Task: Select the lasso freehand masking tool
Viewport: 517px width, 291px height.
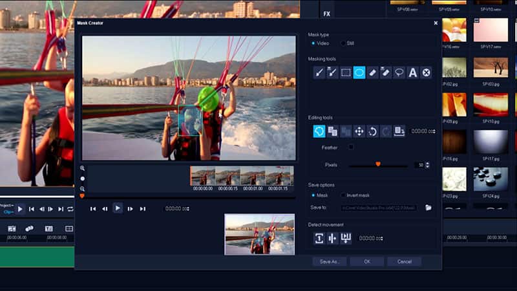Action: click(x=399, y=72)
